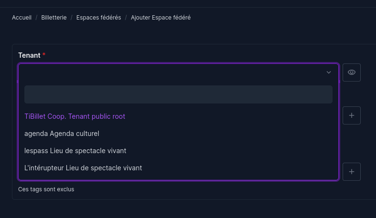Viewport: 376px width, 218px height.
Task: View the selected Tenant via eye icon
Action: tap(352, 73)
